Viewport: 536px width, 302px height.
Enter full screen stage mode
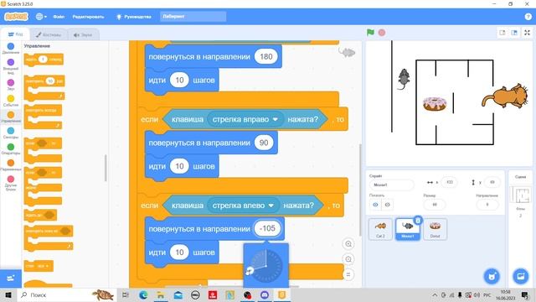click(527, 33)
